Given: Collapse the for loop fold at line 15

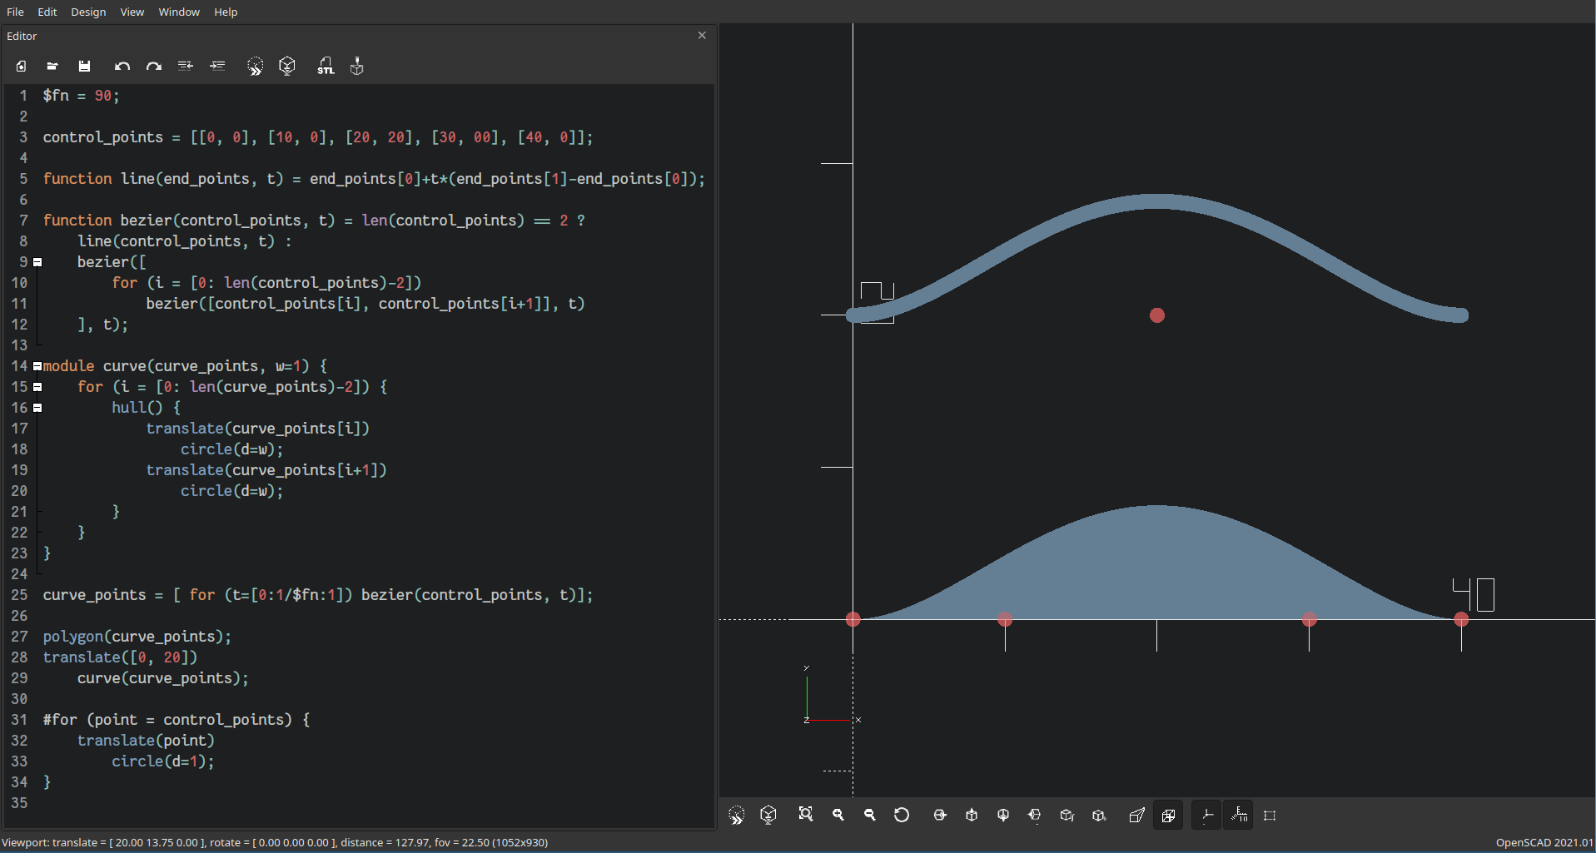Looking at the screenshot, I should 37,387.
